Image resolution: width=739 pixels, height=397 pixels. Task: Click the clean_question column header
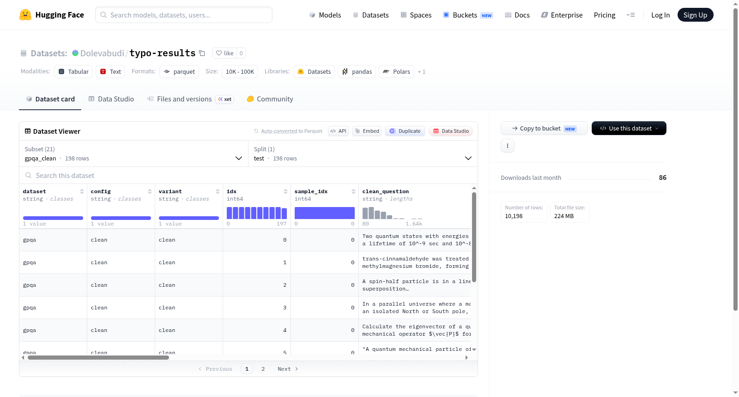386,191
